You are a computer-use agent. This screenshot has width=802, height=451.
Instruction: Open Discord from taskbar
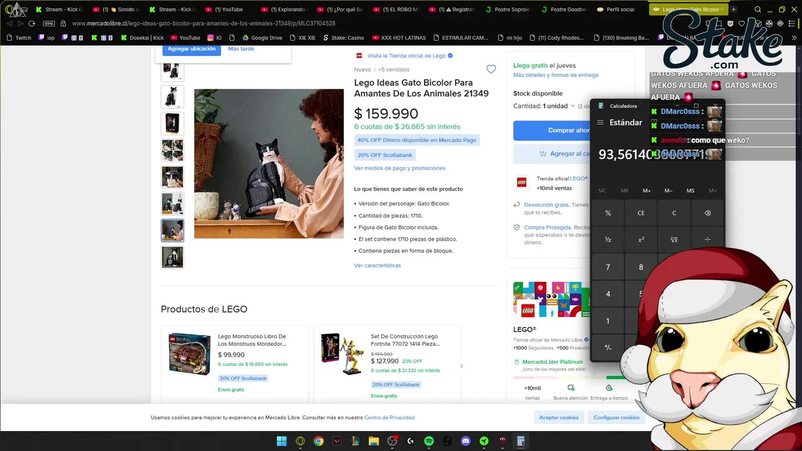[466, 441]
